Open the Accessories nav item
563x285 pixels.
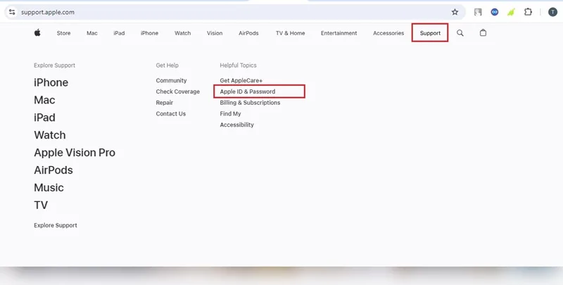(x=388, y=33)
